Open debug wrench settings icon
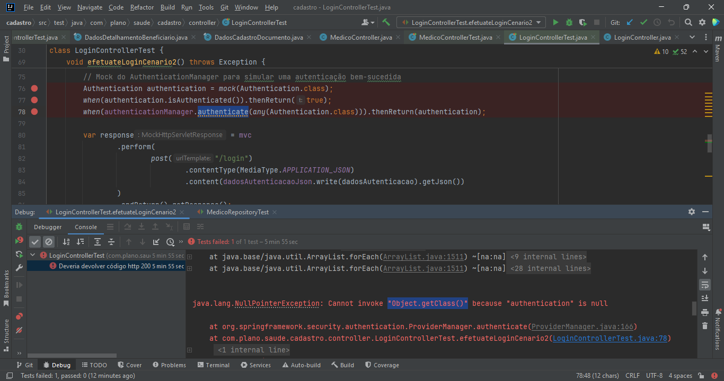This screenshot has width=724, height=381. [x=19, y=268]
